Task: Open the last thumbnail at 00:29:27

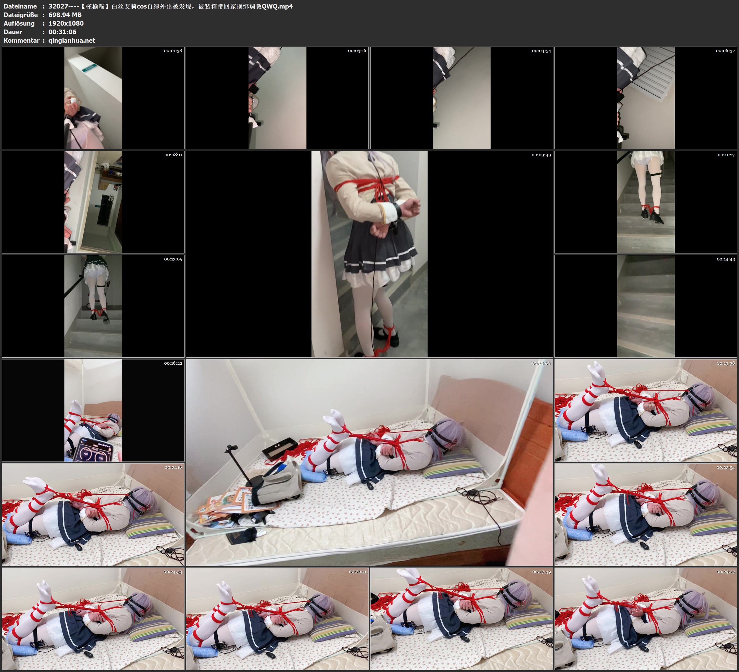Action: (x=646, y=618)
